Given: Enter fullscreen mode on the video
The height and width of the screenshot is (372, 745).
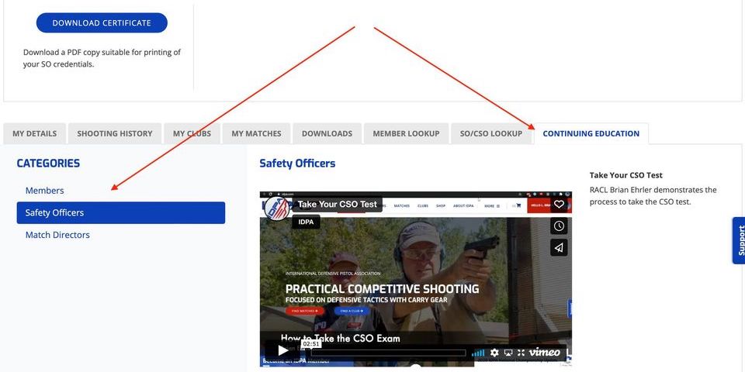Looking at the screenshot, I should (x=521, y=353).
